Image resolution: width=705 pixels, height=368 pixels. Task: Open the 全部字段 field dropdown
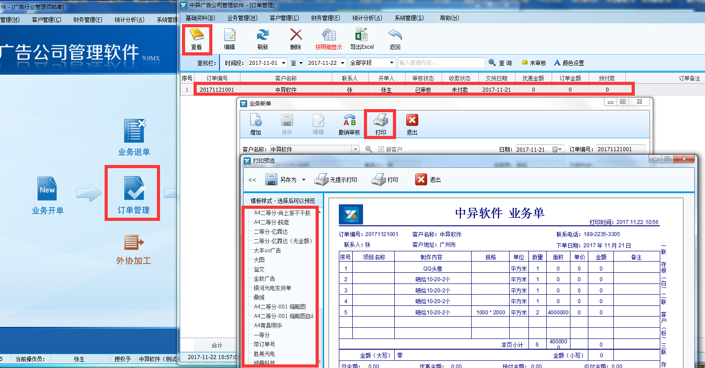coord(392,63)
